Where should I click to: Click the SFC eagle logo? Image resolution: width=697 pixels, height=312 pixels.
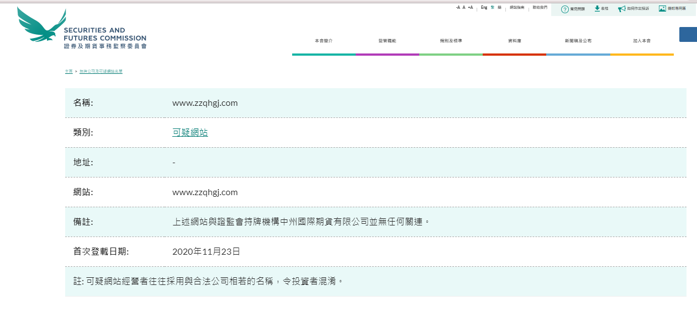pos(41,26)
